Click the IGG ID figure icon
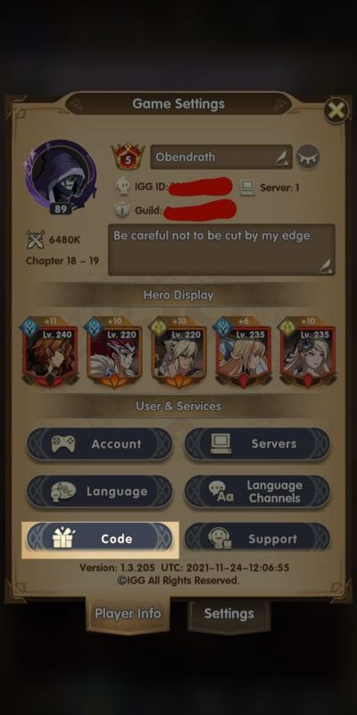This screenshot has height=715, width=357. 123,187
